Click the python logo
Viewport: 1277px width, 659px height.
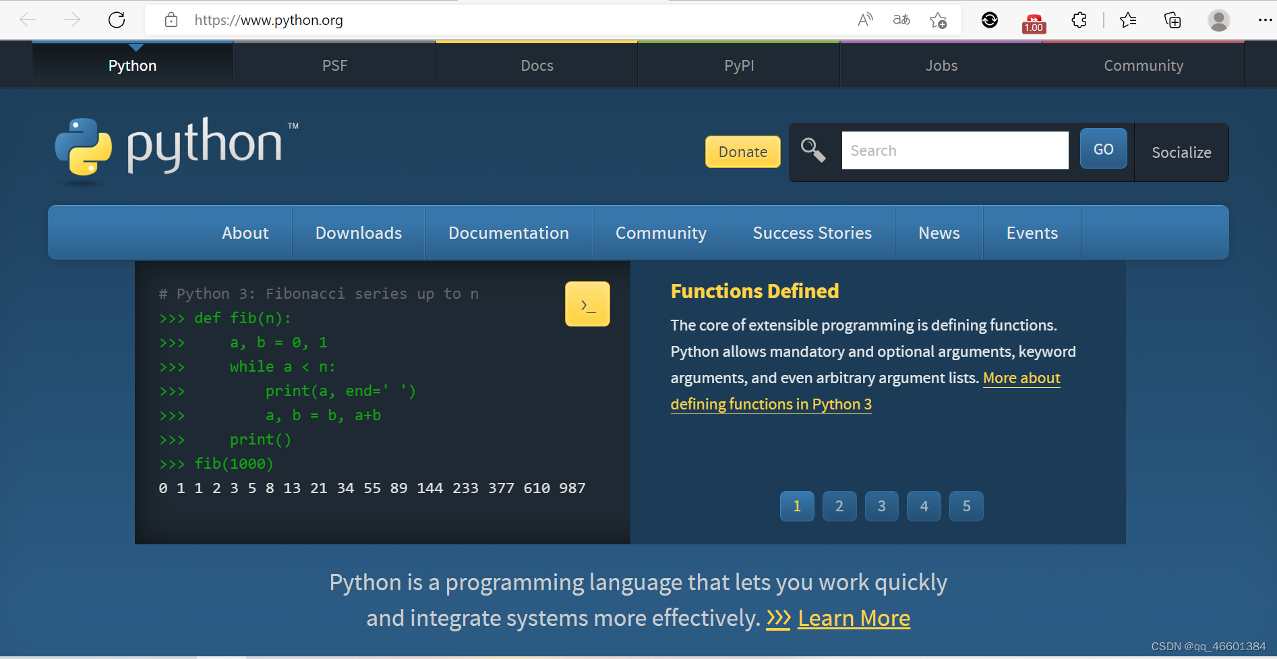(177, 150)
